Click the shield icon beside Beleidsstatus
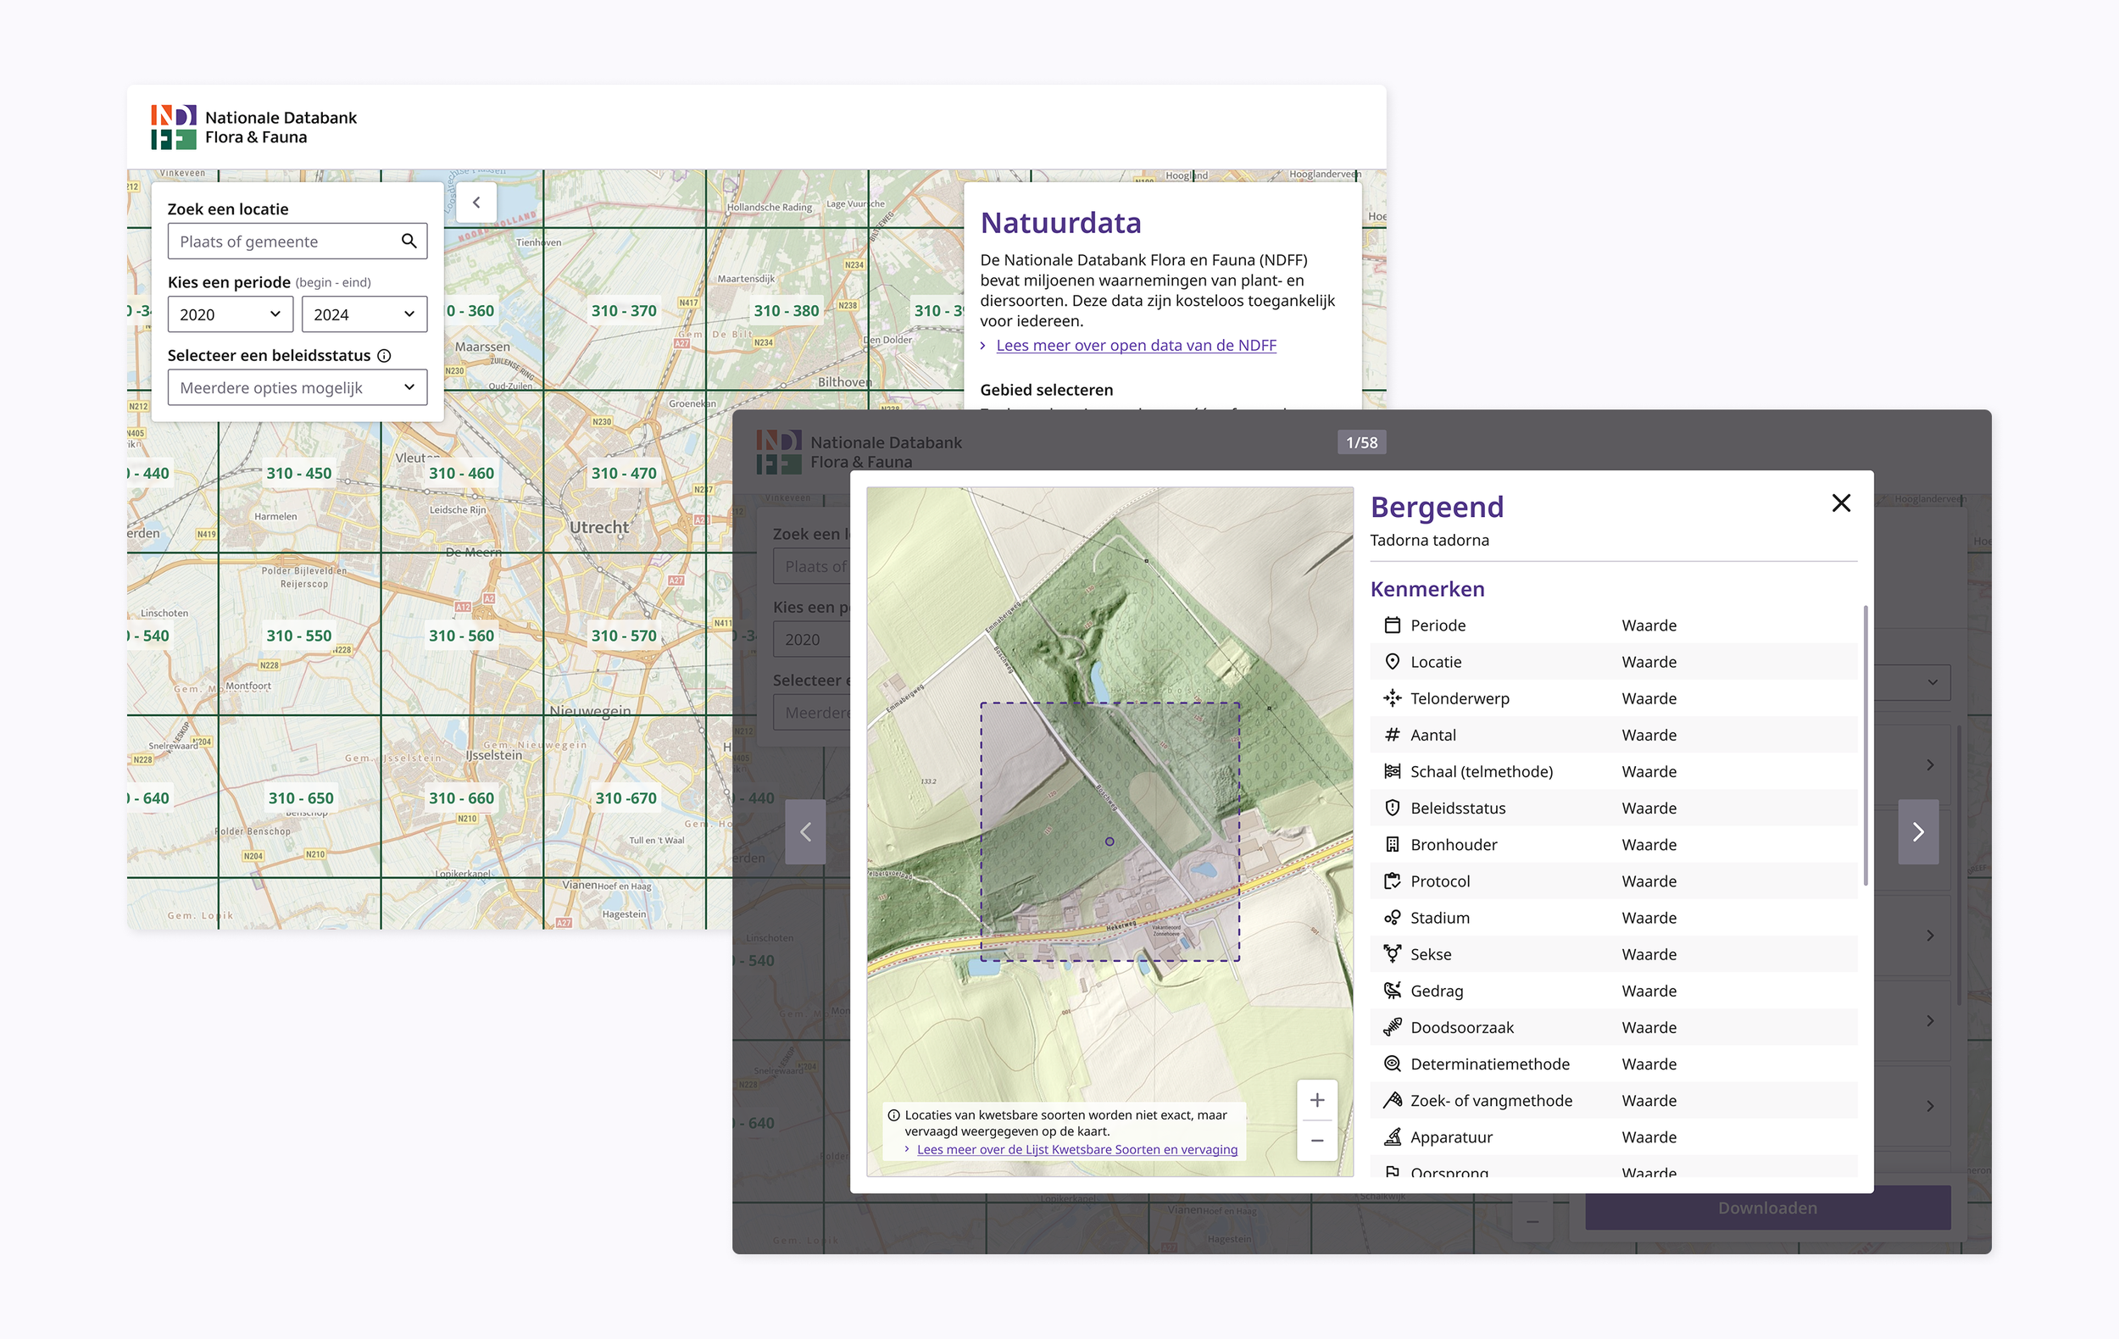The height and width of the screenshot is (1339, 2119). [1392, 808]
